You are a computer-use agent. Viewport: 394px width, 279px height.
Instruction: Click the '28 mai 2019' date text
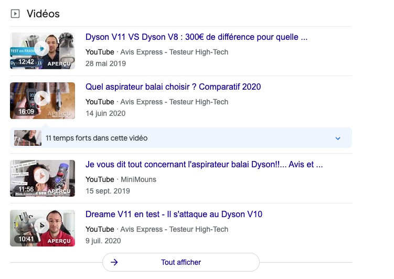click(105, 63)
